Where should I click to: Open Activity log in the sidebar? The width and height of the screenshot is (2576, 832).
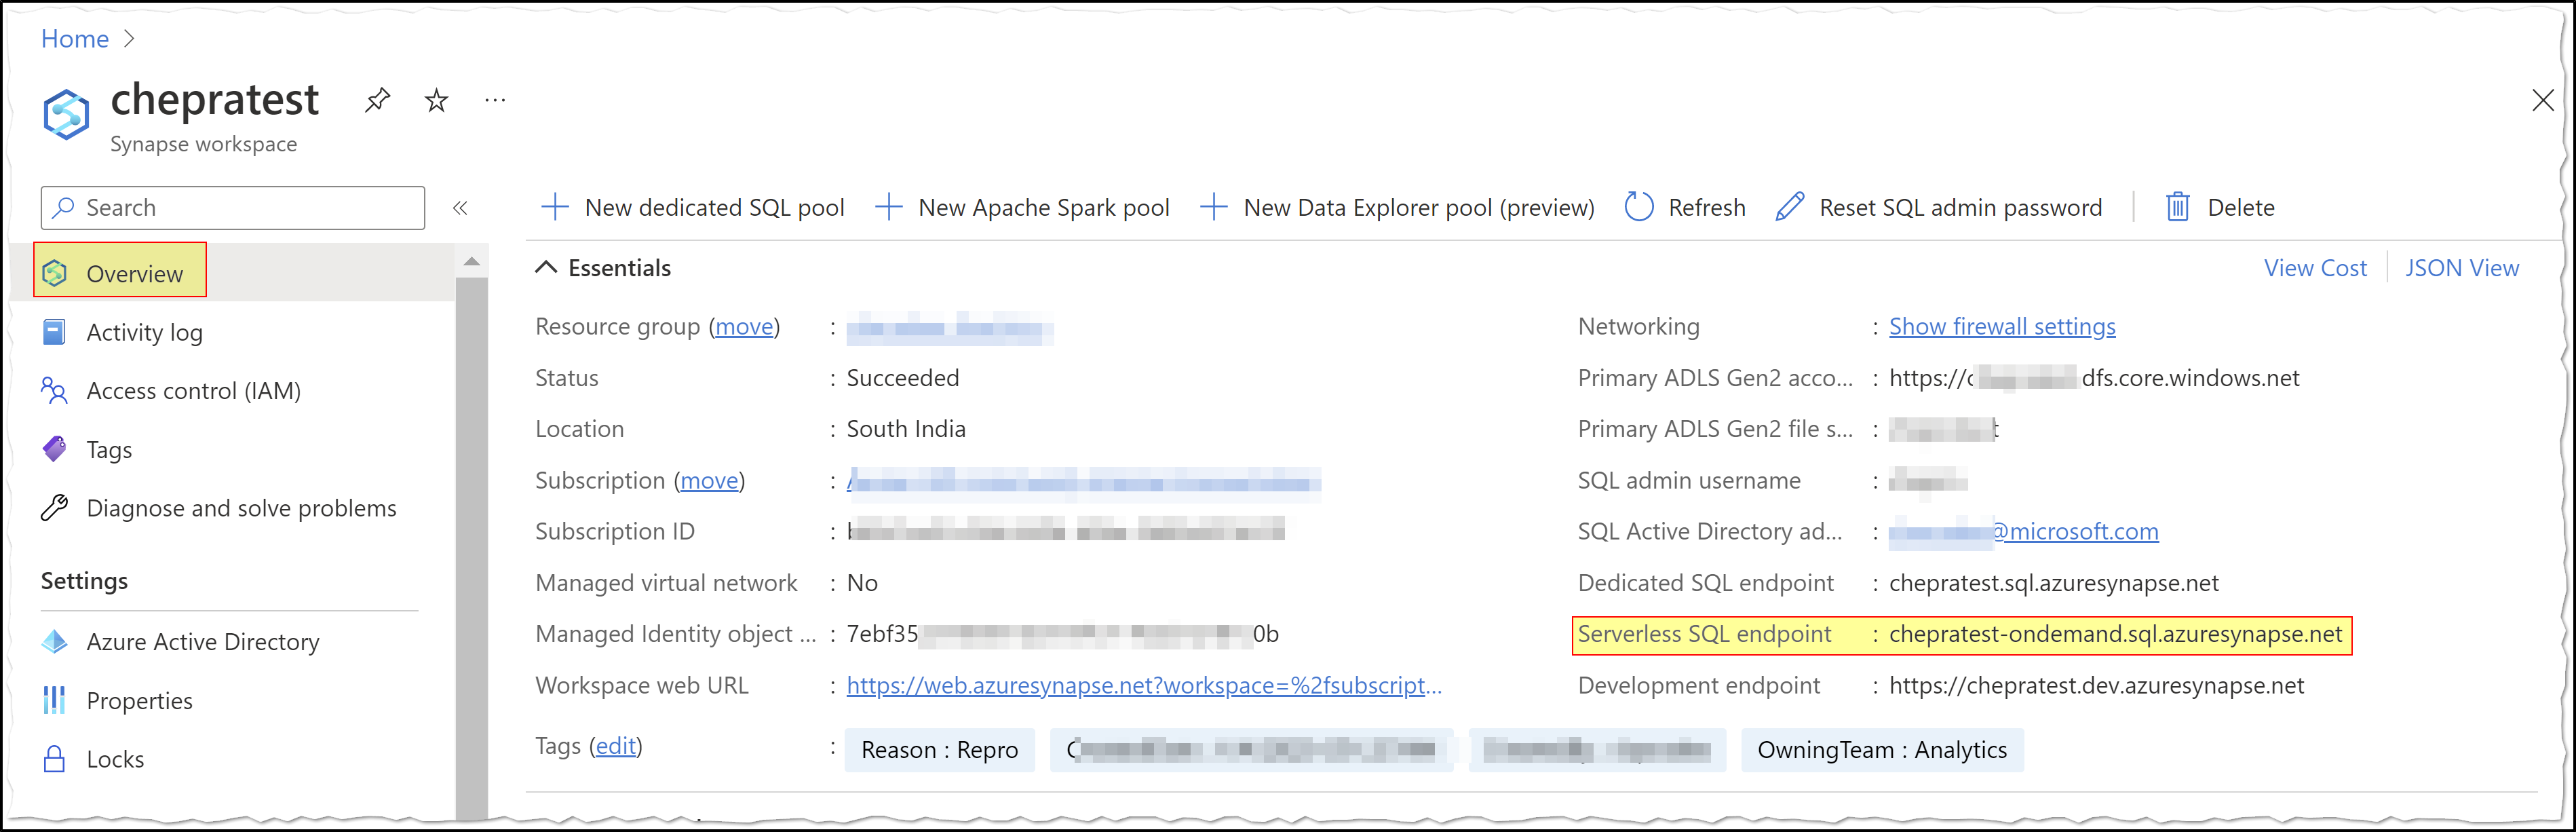pos(144,332)
